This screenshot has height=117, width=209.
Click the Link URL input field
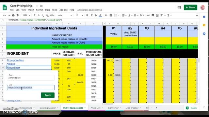(31, 87)
